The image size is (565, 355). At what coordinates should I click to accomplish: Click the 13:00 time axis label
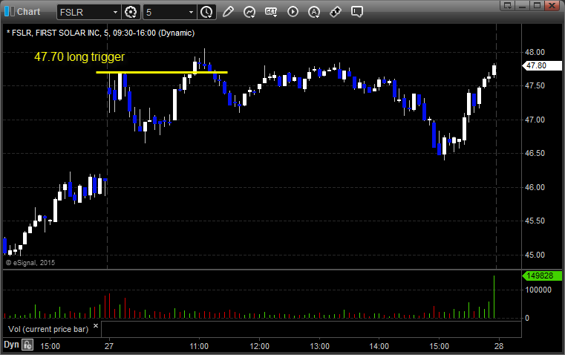click(x=319, y=346)
